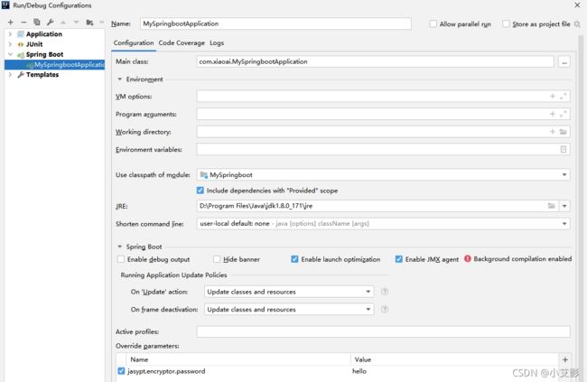587x382 pixels.
Task: Open the JRE dropdown arrow
Action: (x=564, y=206)
